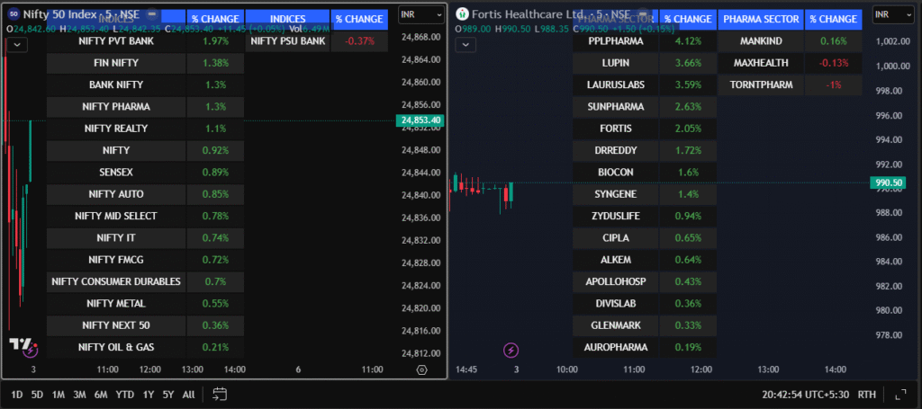Select the YTD time range
This screenshot has width=922, height=409.
click(125, 394)
